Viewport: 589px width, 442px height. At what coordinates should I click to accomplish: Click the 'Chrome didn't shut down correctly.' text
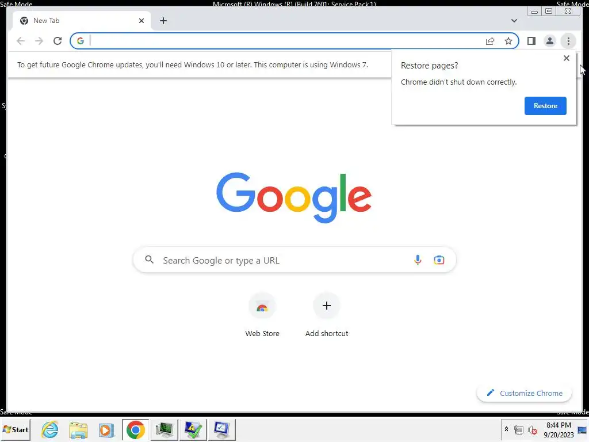[458, 82]
